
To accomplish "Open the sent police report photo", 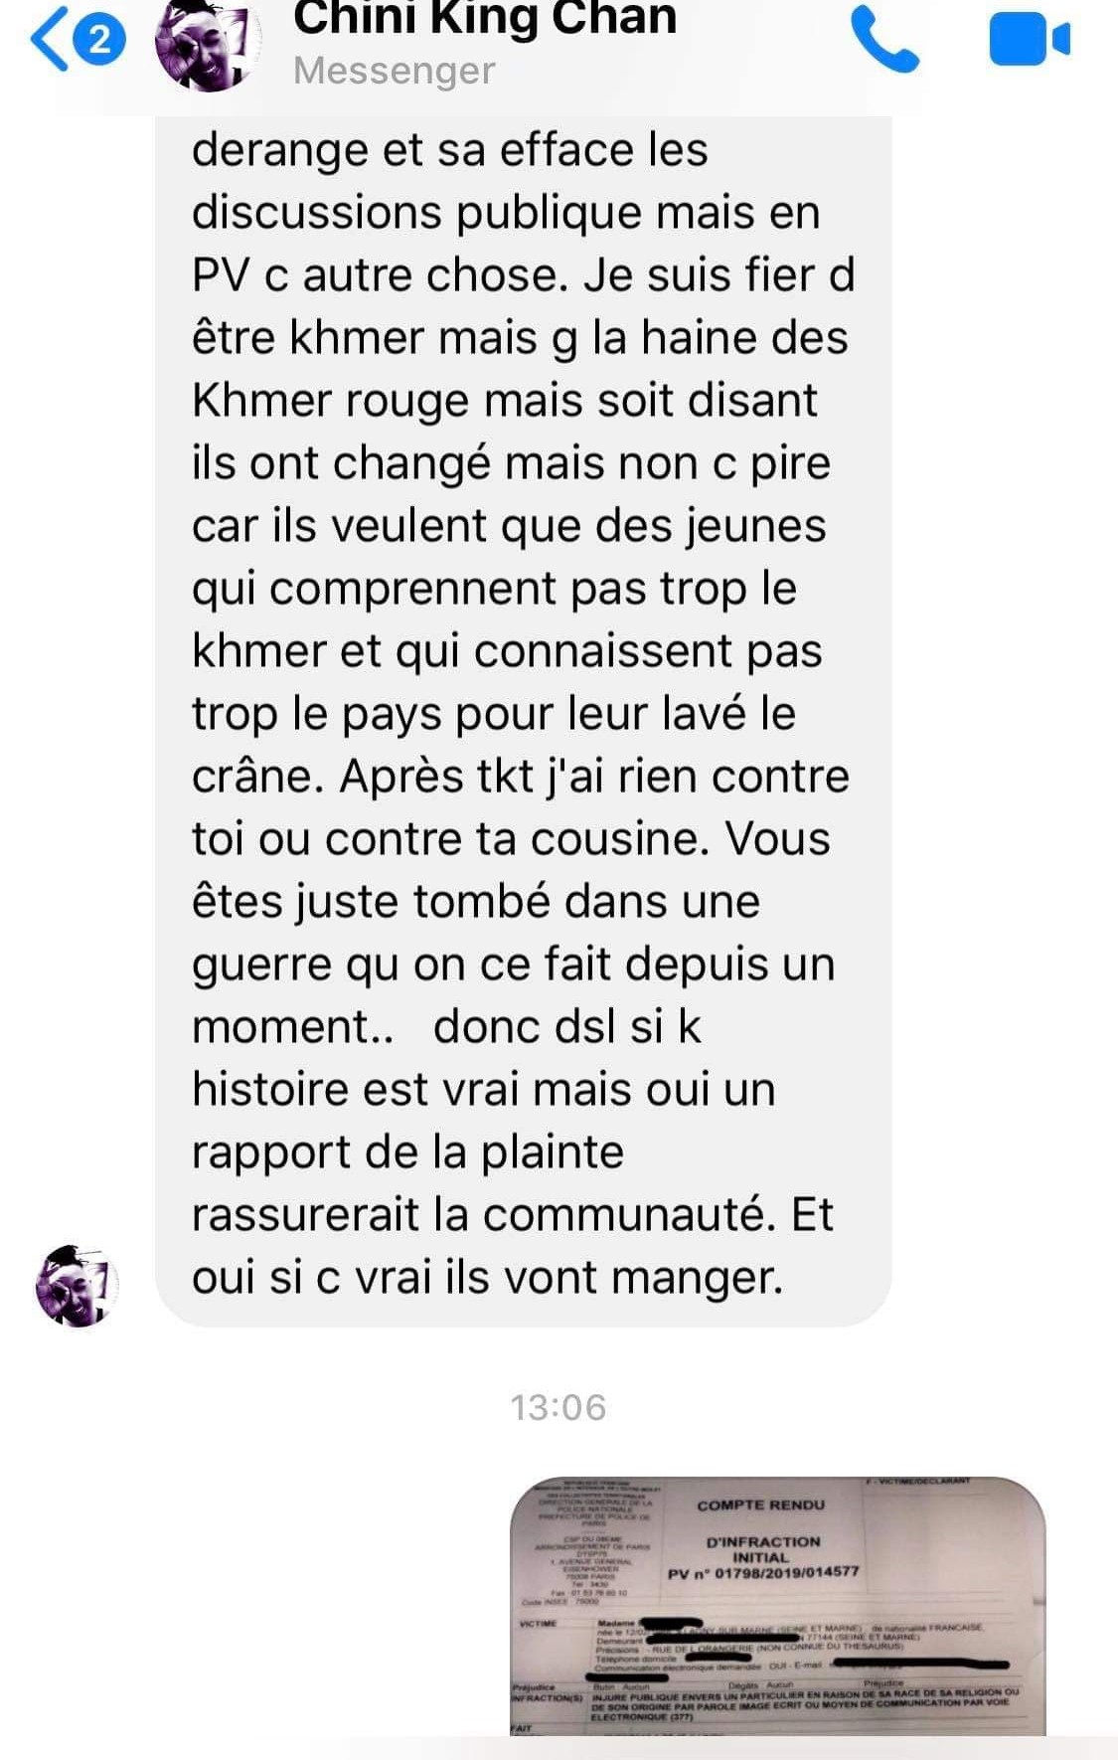I will click(x=778, y=1606).
